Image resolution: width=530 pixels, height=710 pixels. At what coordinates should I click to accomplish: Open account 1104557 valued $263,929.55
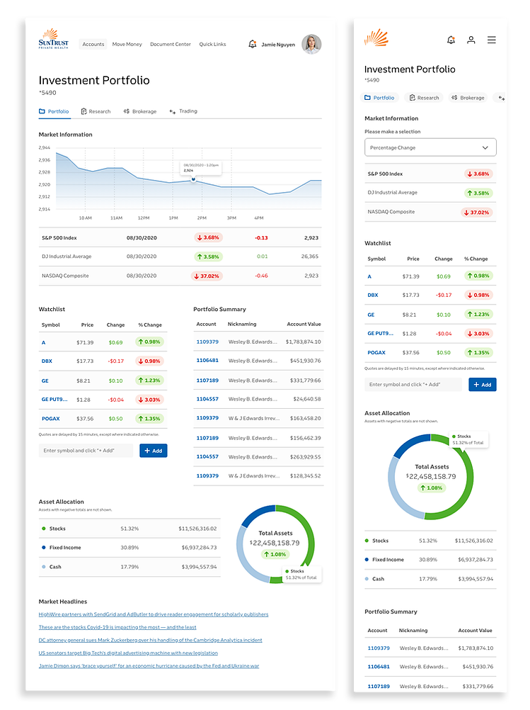point(207,456)
